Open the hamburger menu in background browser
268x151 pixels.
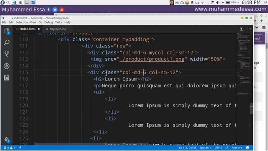(264, 28)
